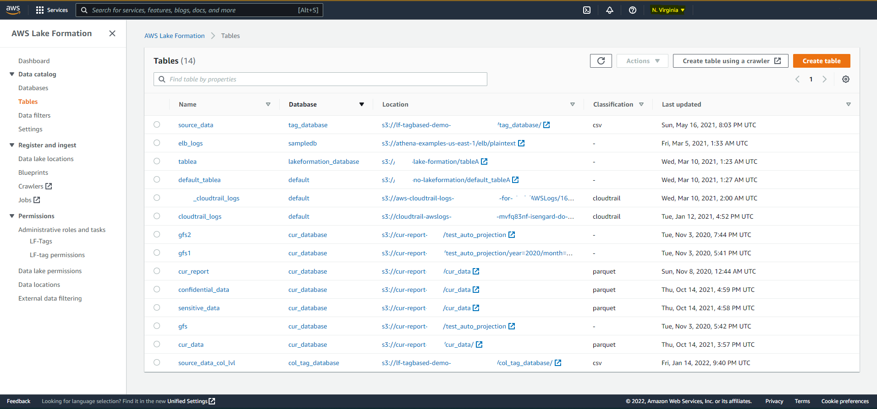
Task: Refresh the tables list
Action: pos(601,61)
